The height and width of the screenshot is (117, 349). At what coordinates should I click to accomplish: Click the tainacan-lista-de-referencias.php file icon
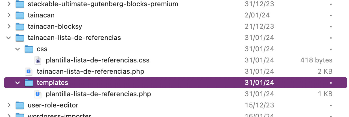[x=29, y=71]
